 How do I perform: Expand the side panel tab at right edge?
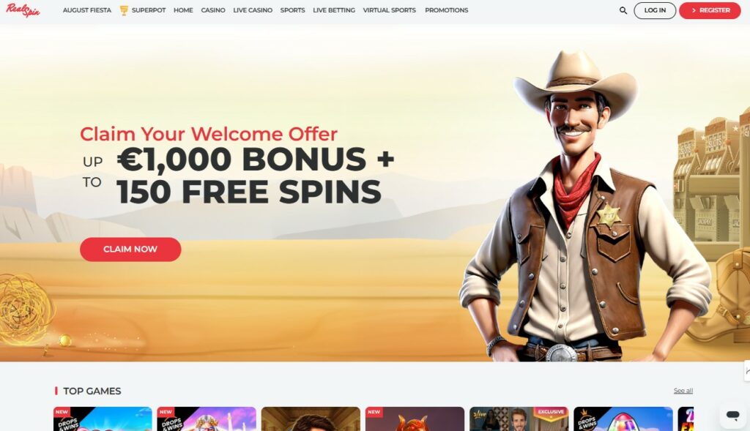[x=747, y=371]
